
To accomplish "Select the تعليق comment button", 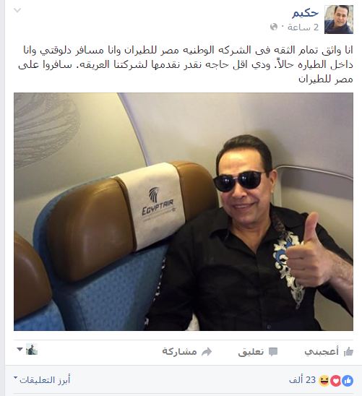I will 258,351.
